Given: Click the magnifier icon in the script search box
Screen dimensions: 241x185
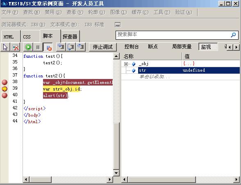Looking at the screenshot, I should 233,35.
